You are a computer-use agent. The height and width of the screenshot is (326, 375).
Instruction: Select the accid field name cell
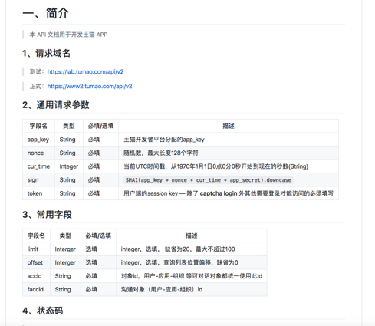(x=36, y=276)
